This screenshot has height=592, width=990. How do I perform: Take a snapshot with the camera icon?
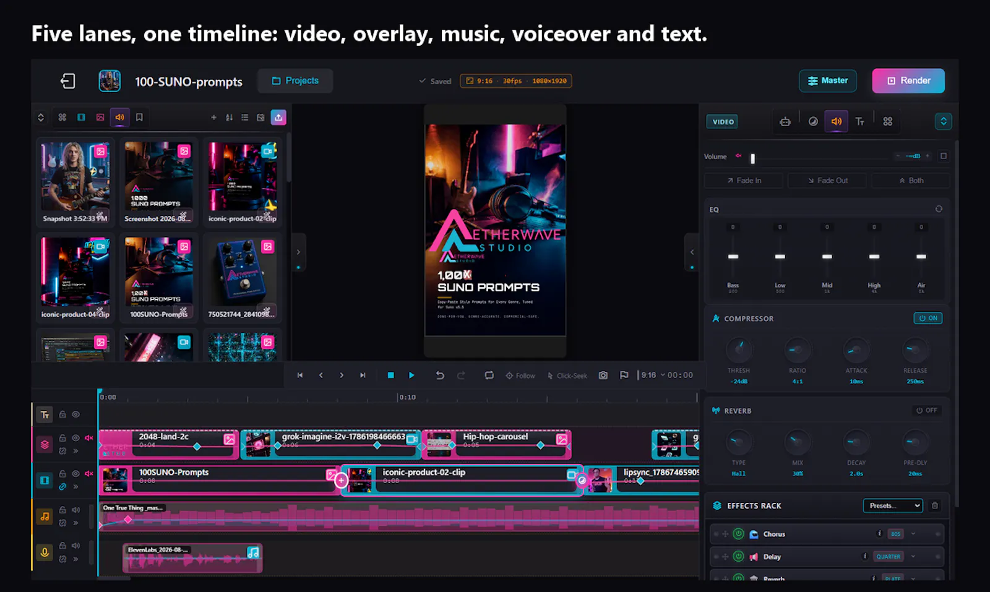click(603, 375)
